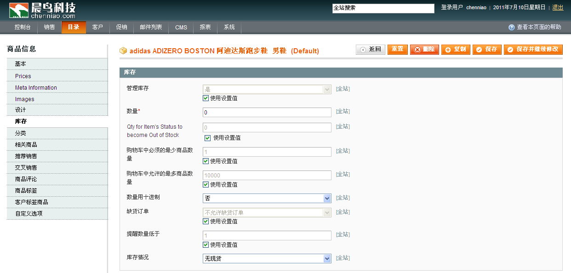Click the 删除 delete button
The width and height of the screenshot is (571, 273).
(424, 50)
